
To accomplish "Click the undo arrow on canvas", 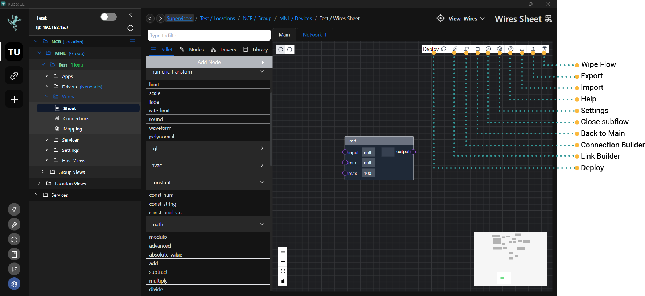I will tap(281, 49).
